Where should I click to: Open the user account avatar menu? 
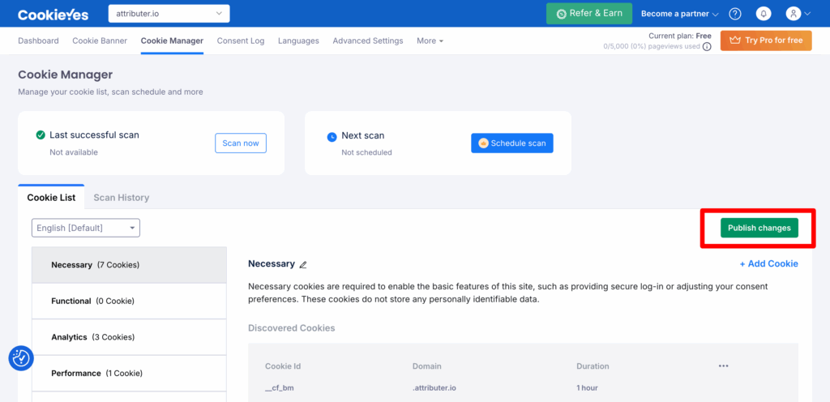798,14
